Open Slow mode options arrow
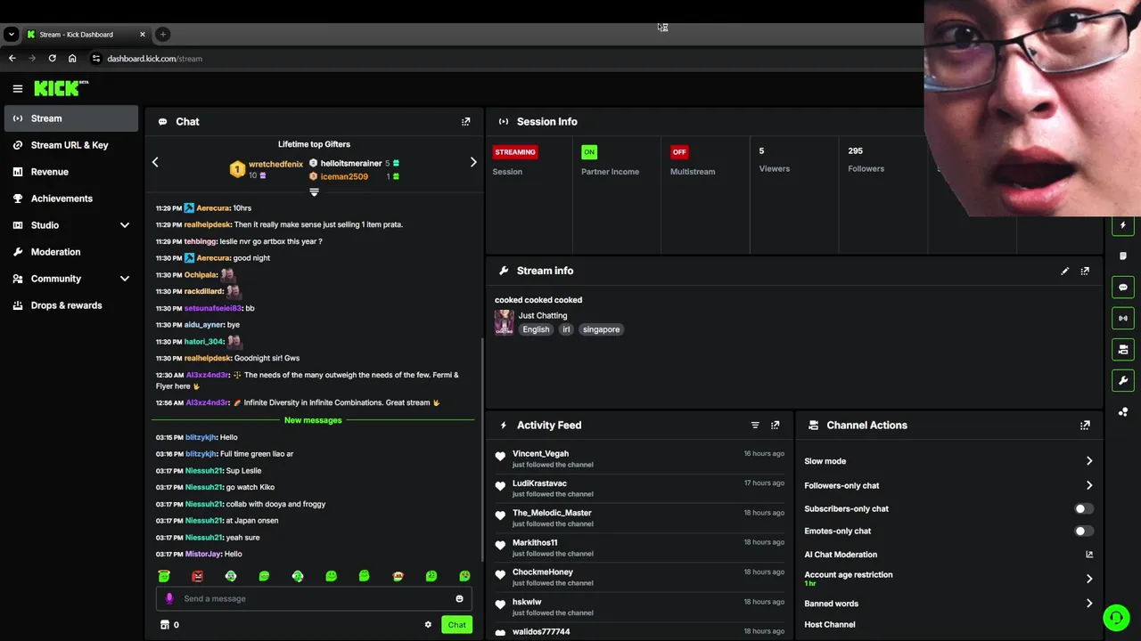The image size is (1141, 641). pyautogui.click(x=1089, y=461)
